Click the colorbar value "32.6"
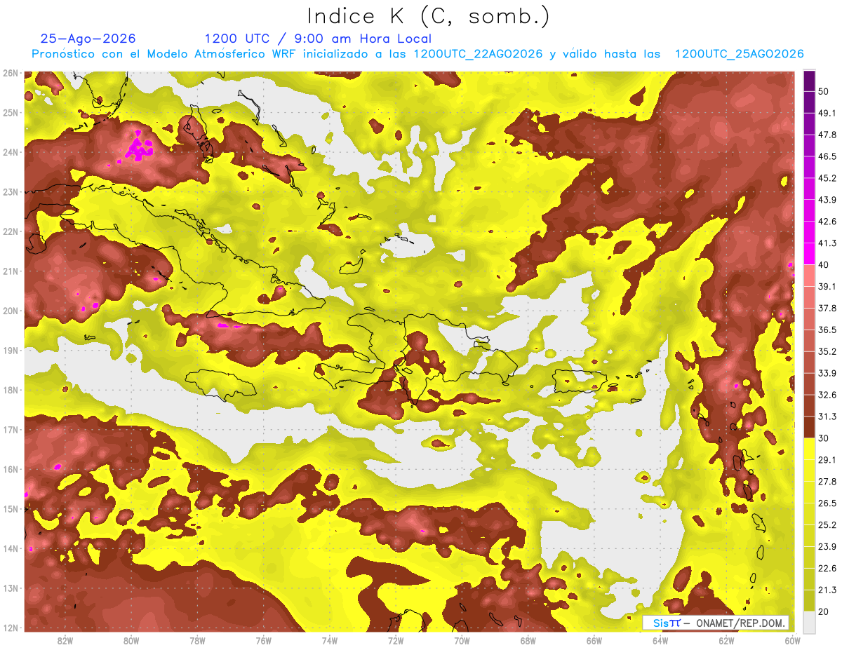842x650 pixels. coord(827,395)
